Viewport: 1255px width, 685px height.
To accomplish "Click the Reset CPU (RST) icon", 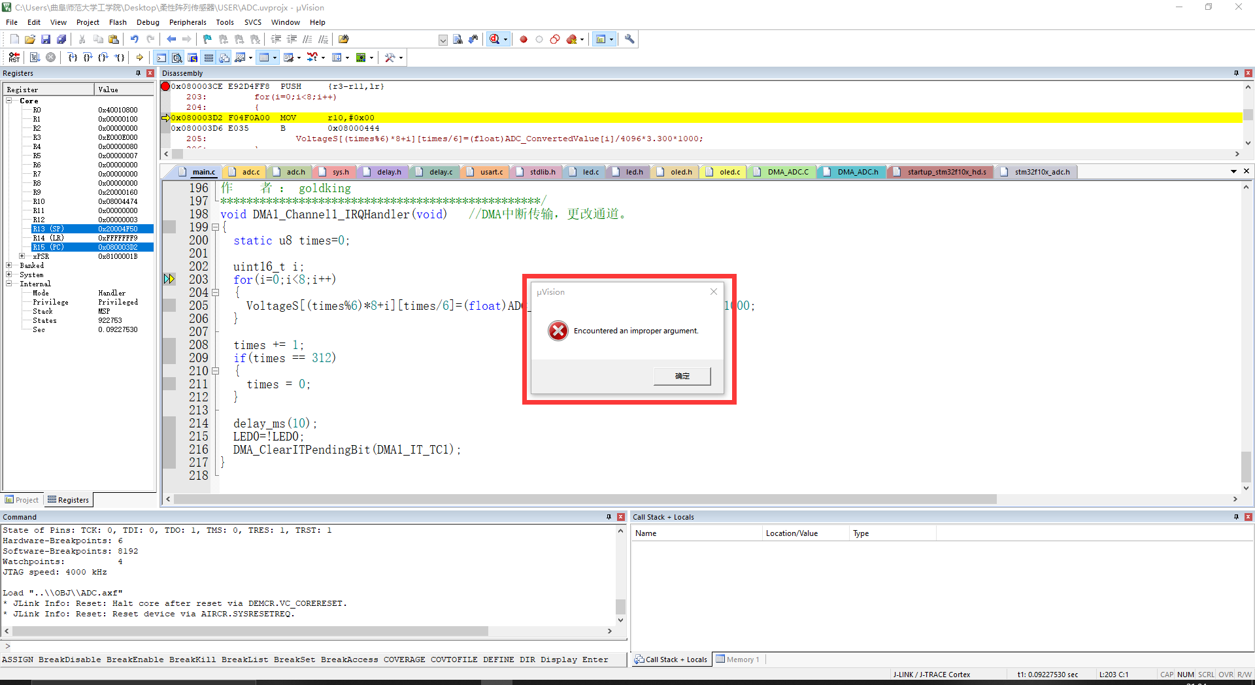I will pyautogui.click(x=14, y=58).
